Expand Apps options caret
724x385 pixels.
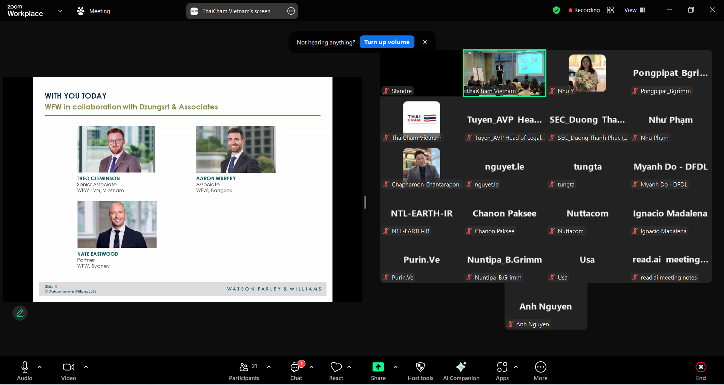pos(516,367)
